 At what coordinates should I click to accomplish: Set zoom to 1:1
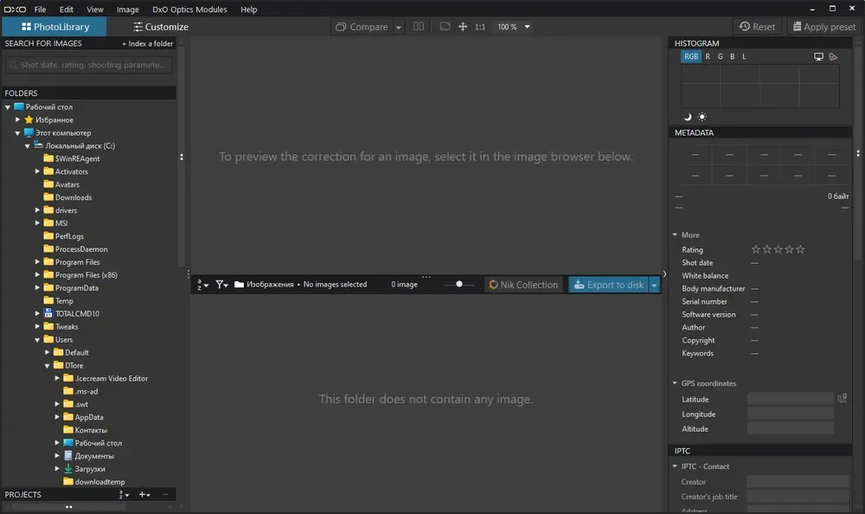[480, 27]
